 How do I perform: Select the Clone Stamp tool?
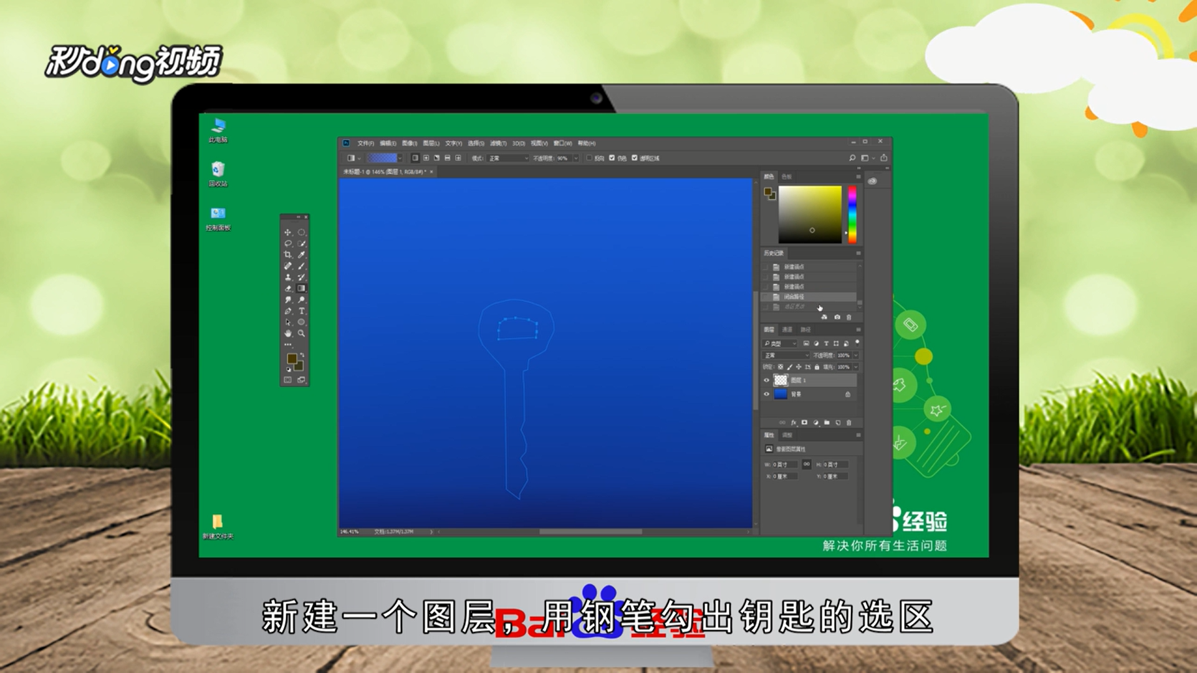pyautogui.click(x=287, y=277)
